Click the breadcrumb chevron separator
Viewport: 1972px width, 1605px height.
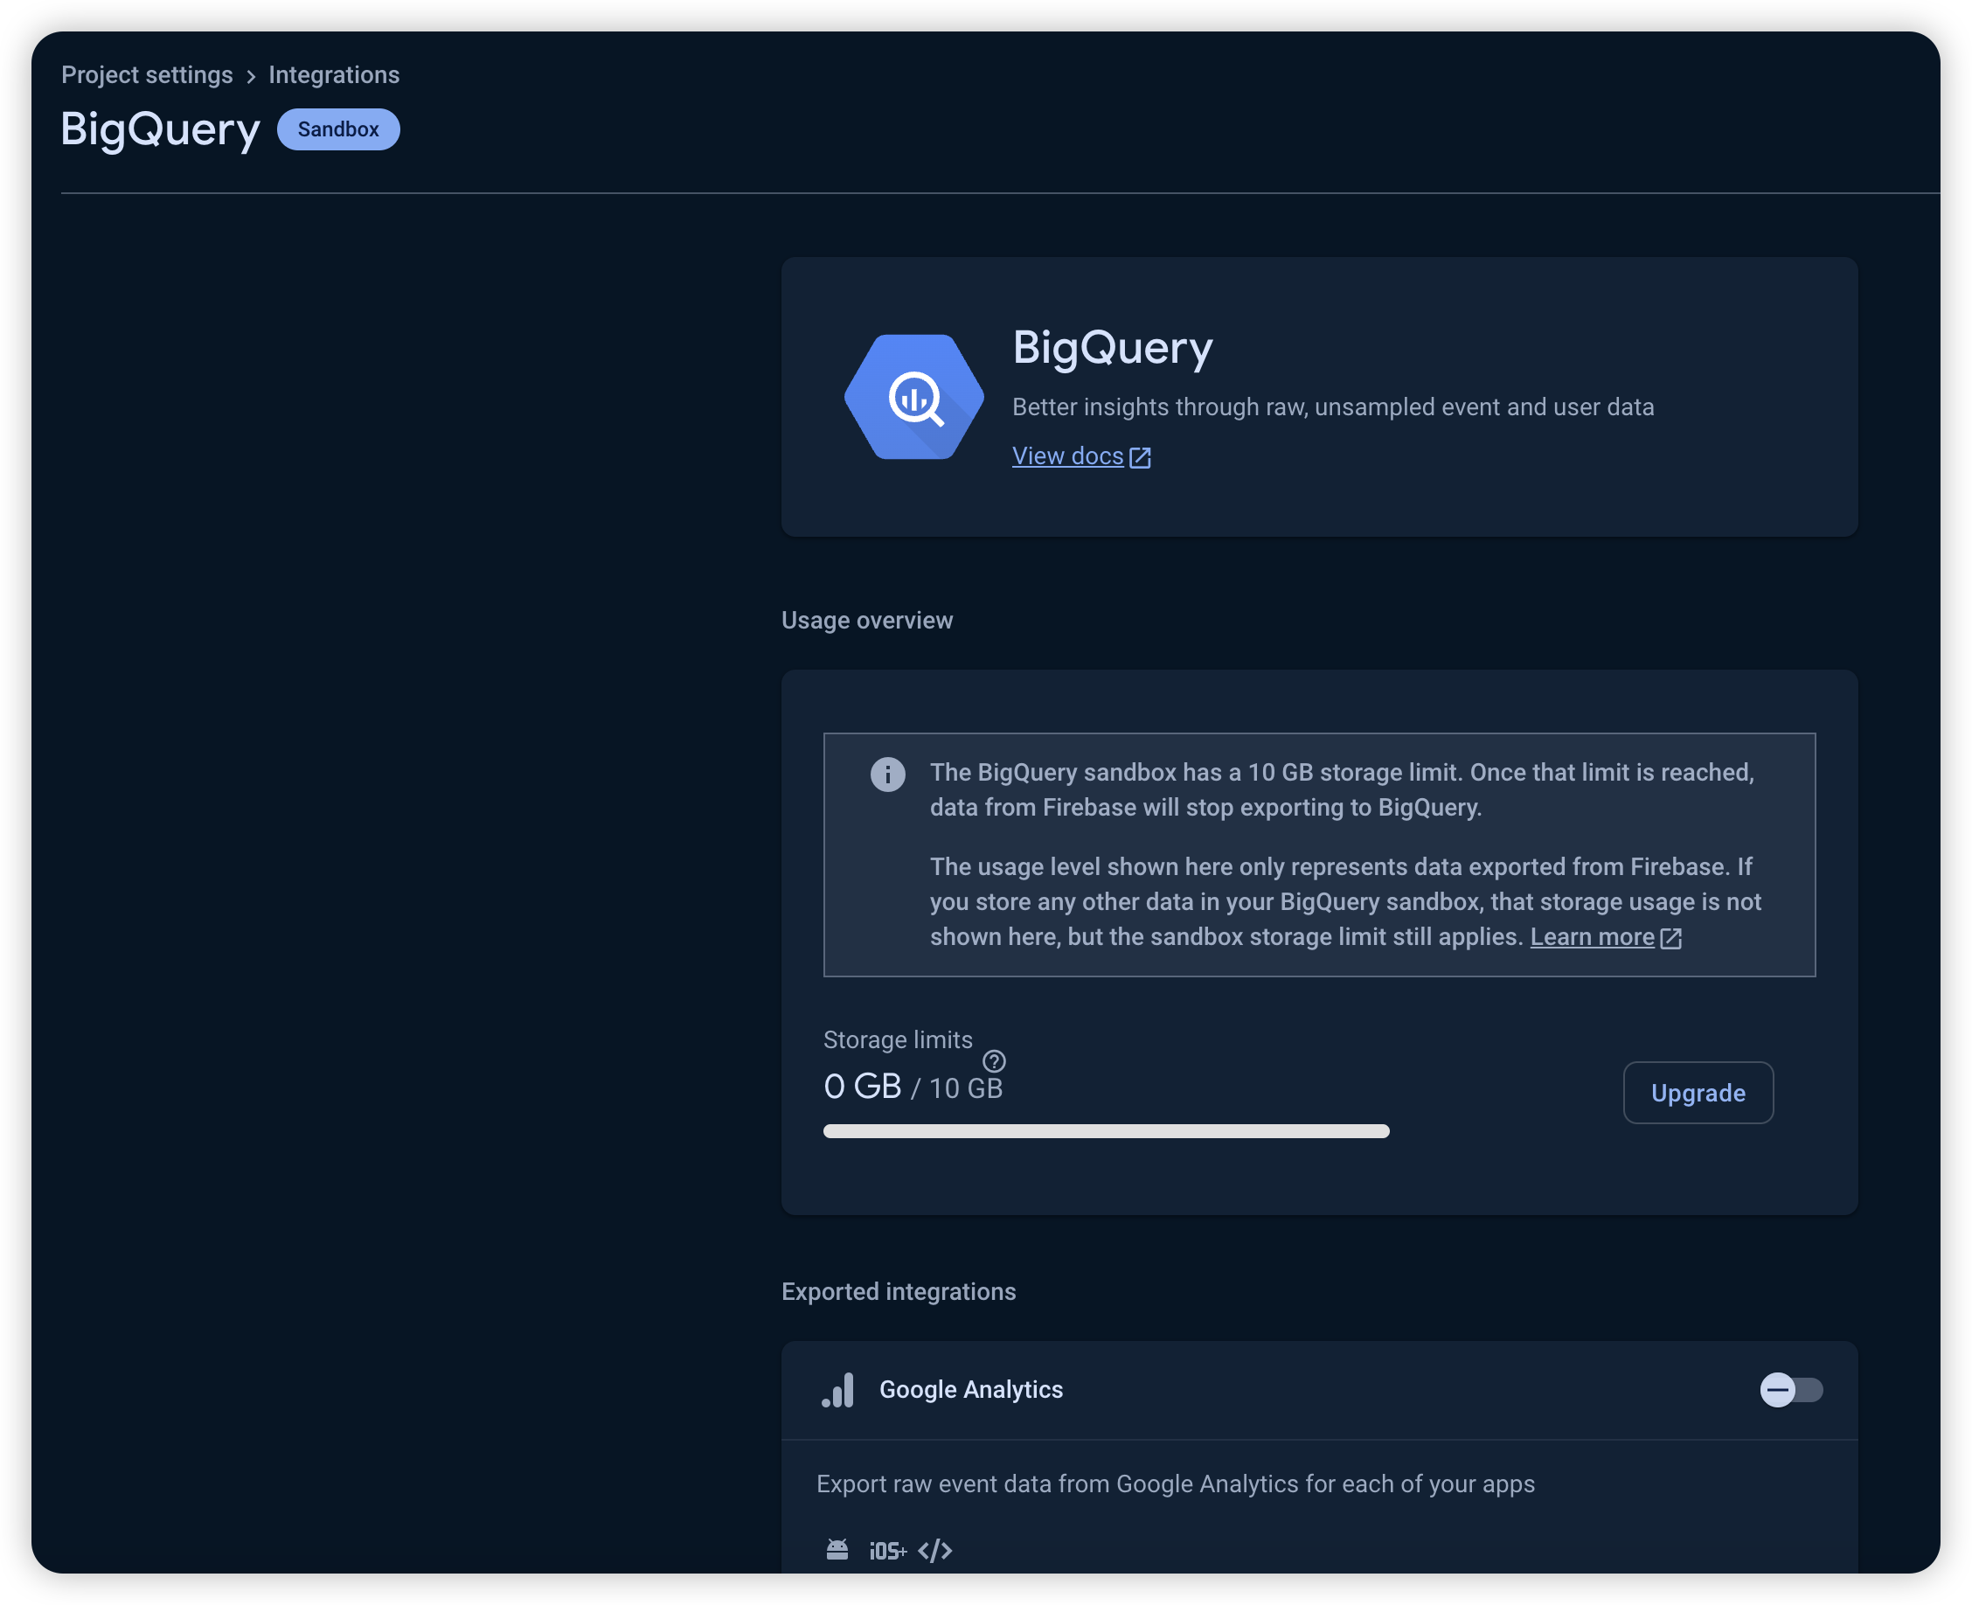coord(251,77)
